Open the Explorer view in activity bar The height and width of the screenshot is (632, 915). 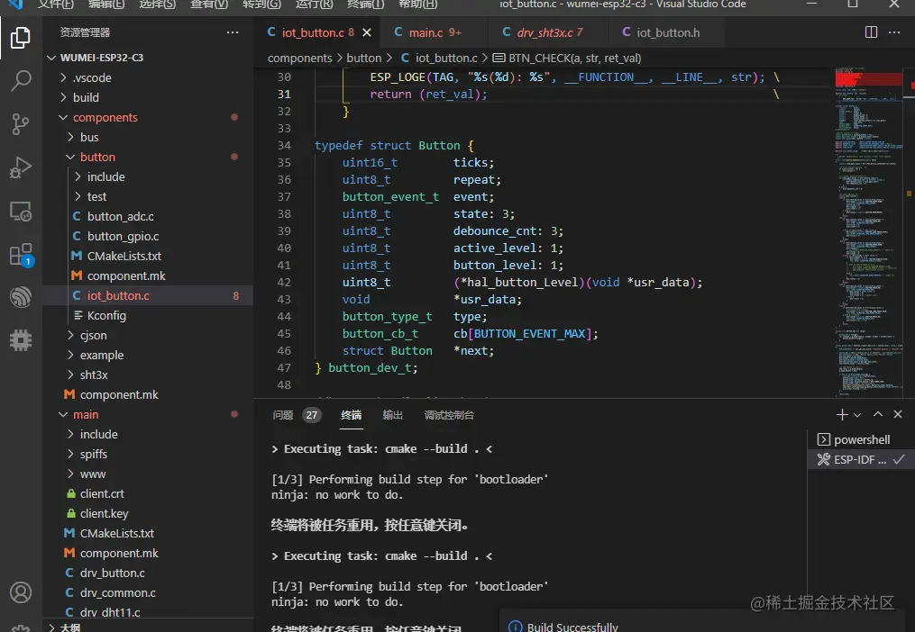pos(21,38)
